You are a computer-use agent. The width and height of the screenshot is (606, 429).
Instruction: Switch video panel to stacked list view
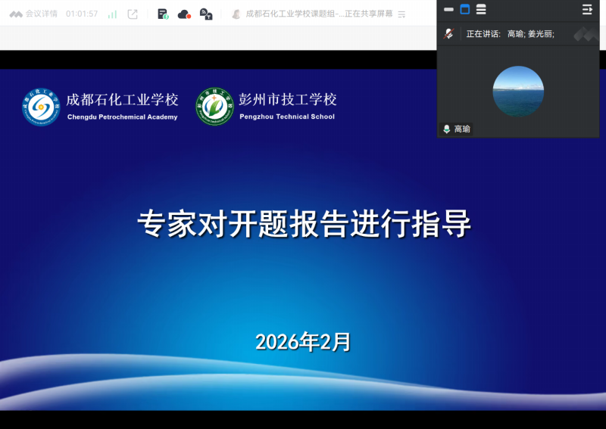tap(481, 10)
